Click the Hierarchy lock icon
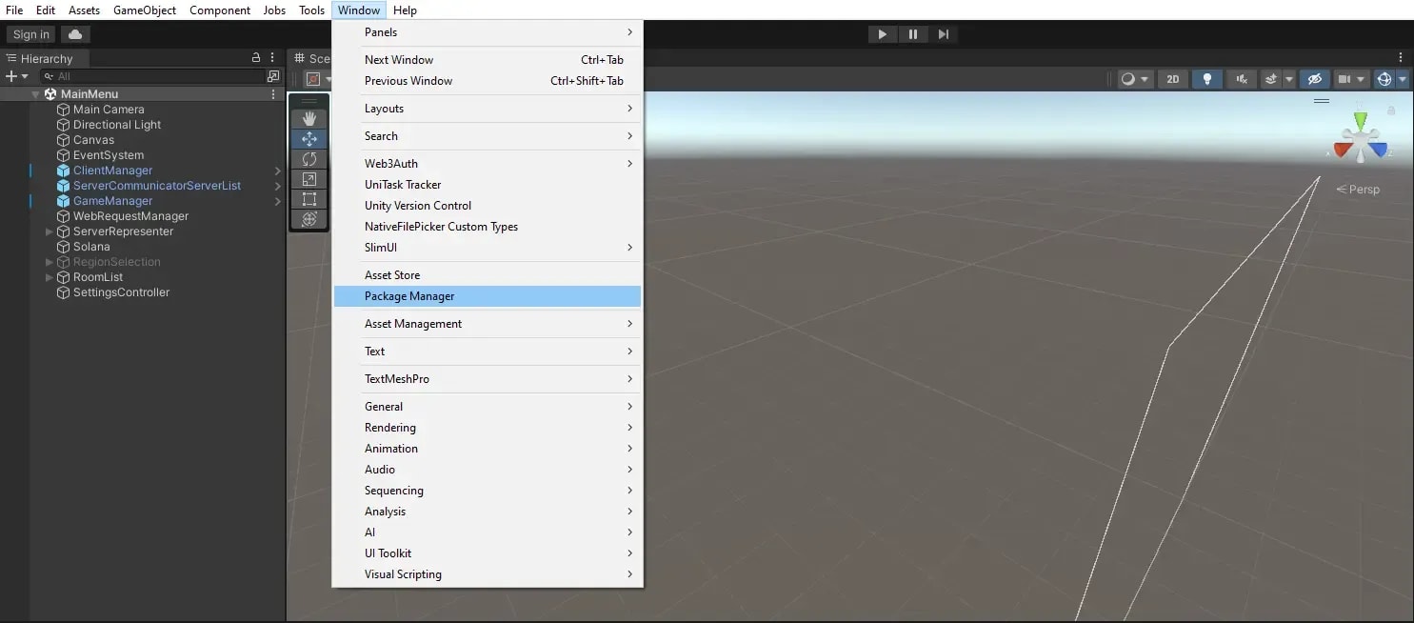Image resolution: width=1414 pixels, height=623 pixels. click(x=255, y=58)
